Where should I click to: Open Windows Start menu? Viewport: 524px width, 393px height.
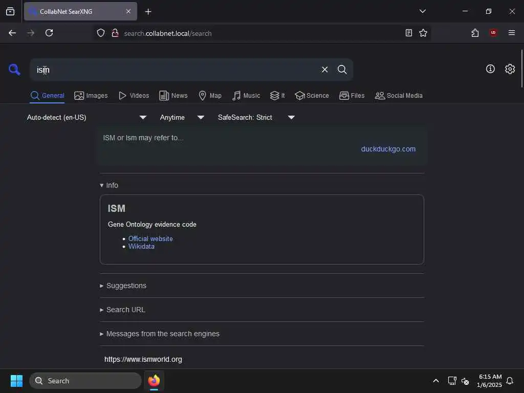coord(16,381)
